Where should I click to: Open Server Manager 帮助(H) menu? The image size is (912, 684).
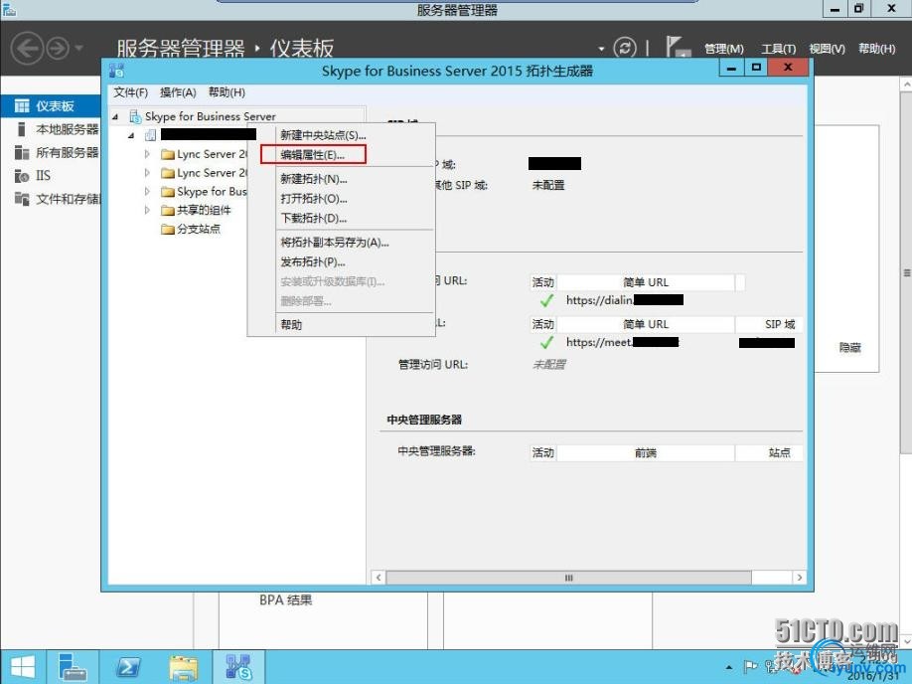pyautogui.click(x=876, y=49)
